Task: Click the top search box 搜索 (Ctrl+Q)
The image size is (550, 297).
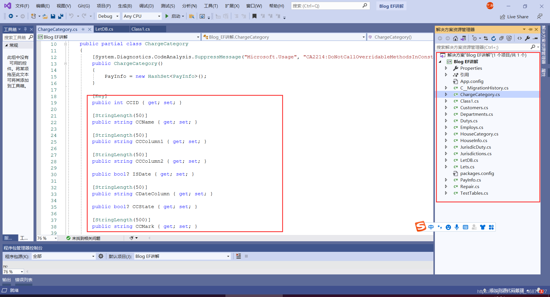Action: click(330, 6)
